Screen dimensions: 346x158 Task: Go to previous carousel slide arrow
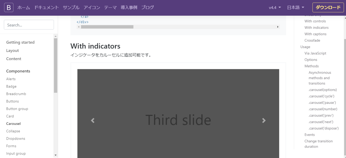point(93,121)
